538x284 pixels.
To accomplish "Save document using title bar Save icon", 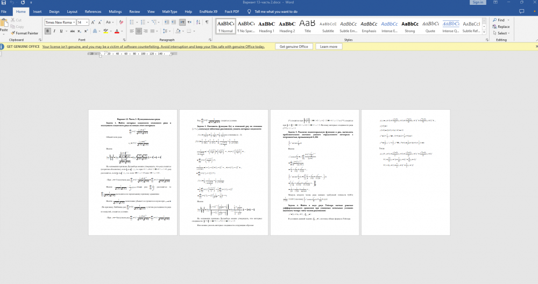I will [4, 2].
